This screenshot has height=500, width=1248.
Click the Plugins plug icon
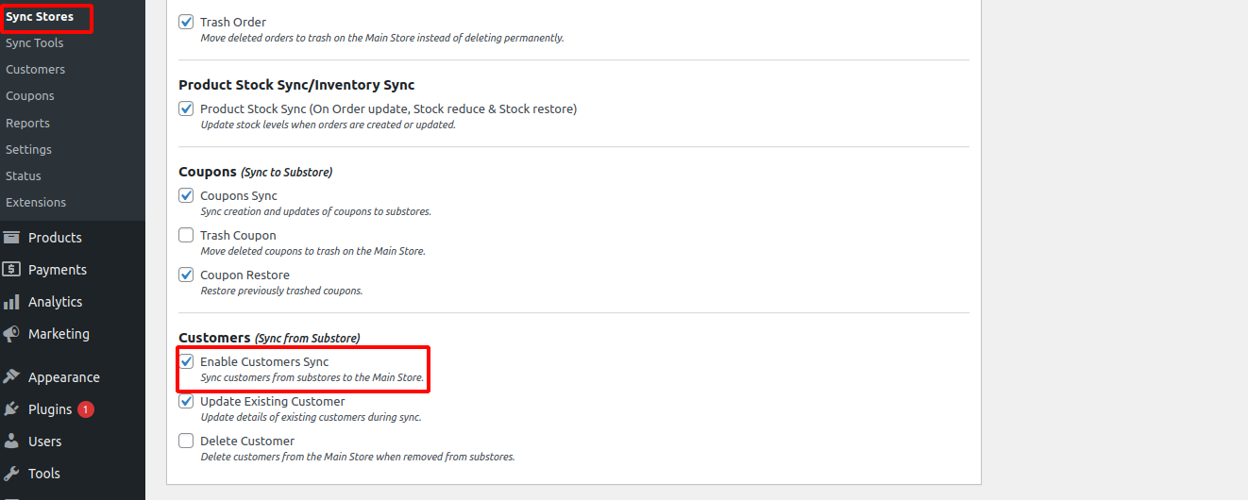pyautogui.click(x=11, y=409)
